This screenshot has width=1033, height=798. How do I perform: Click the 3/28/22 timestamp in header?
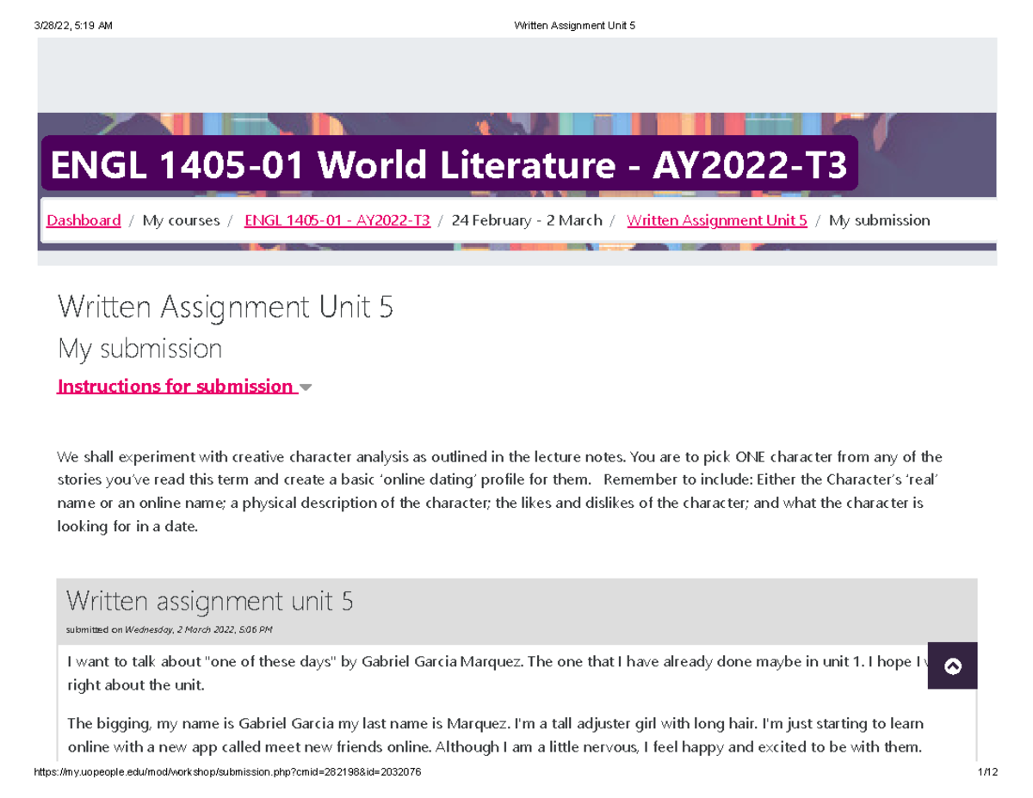[73, 26]
